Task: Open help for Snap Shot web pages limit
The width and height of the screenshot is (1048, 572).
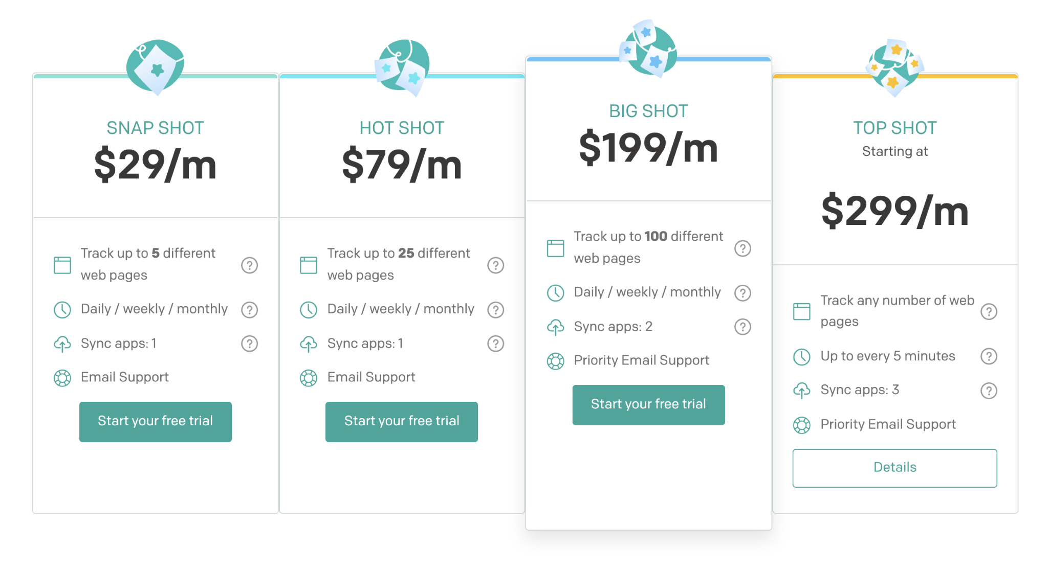Action: click(250, 265)
